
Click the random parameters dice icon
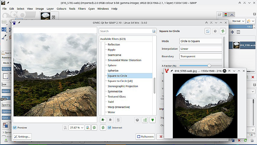point(215,31)
